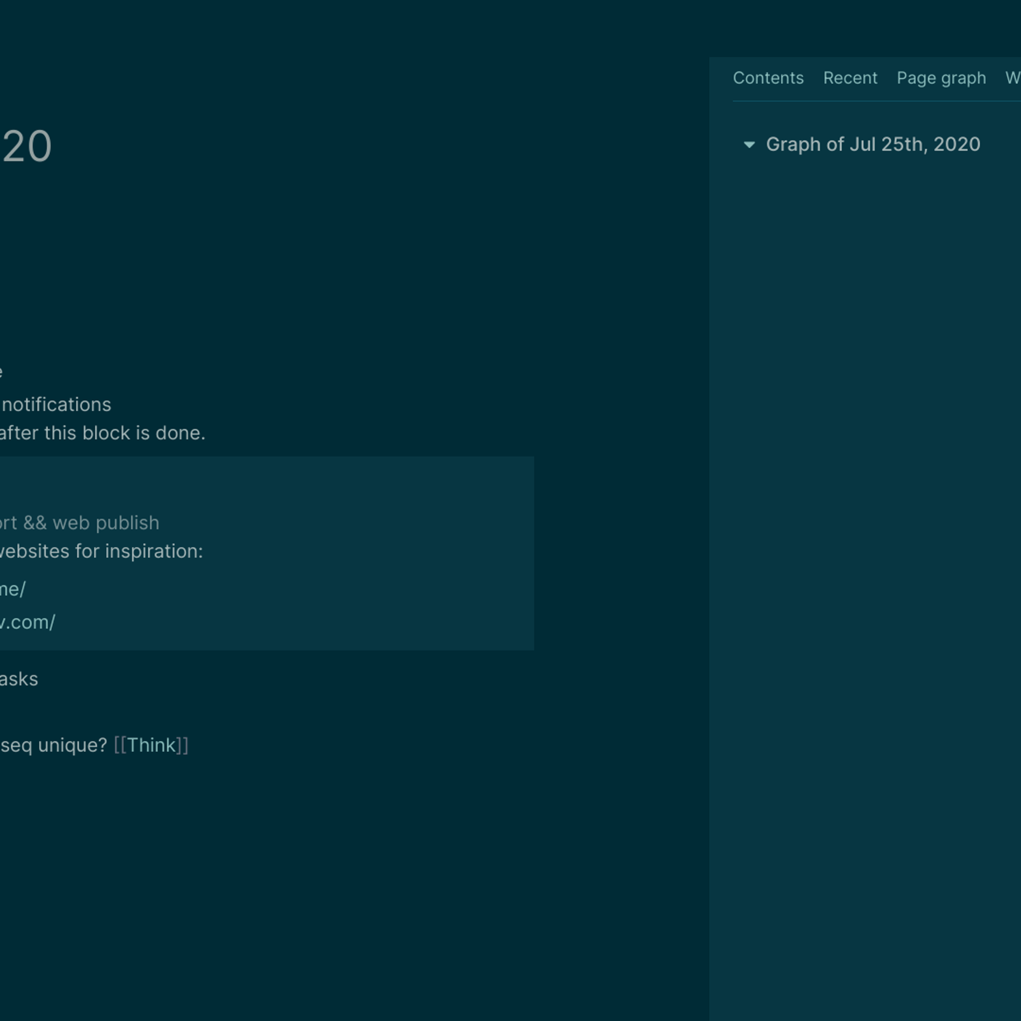Edit the block ending with notifications

56,405
